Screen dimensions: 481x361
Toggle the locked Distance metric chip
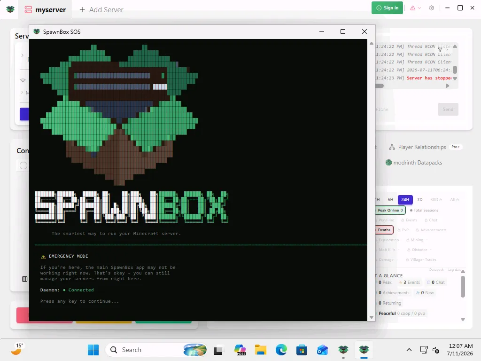pos(417,250)
